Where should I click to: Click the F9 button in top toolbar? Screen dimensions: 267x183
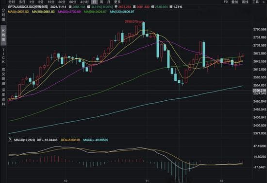point(225,2)
